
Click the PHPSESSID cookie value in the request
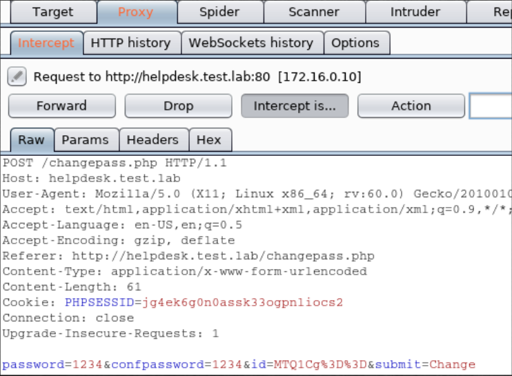tap(242, 303)
